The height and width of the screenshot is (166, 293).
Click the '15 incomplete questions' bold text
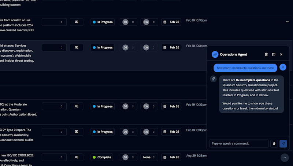point(253,80)
